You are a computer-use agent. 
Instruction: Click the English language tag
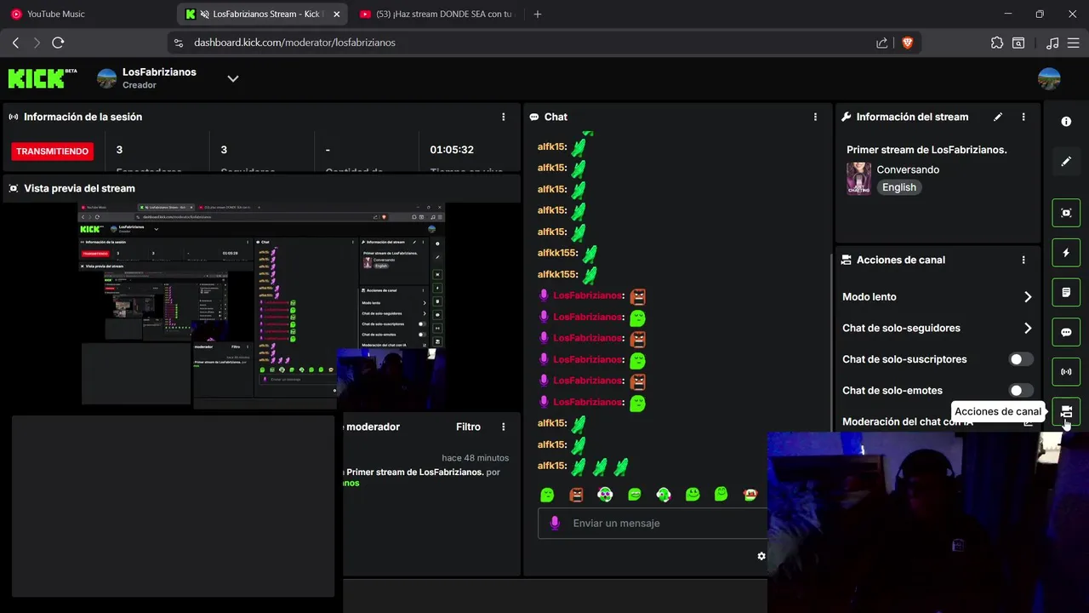click(x=899, y=187)
